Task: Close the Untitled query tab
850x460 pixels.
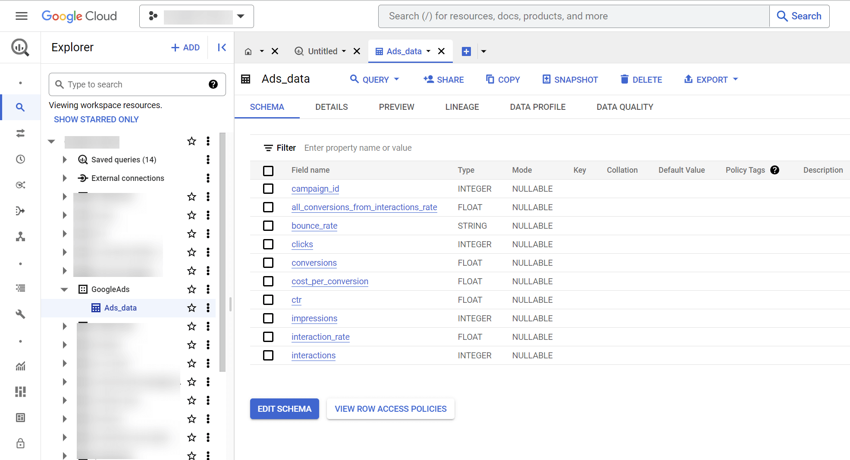Action: click(357, 51)
